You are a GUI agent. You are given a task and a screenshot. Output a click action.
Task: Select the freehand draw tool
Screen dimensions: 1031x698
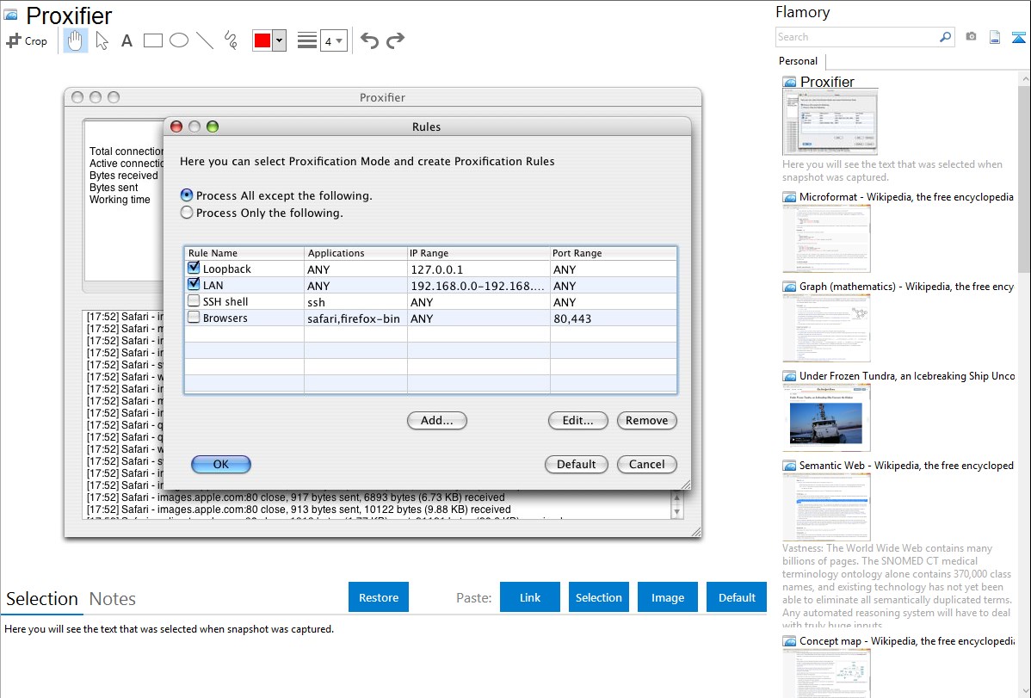(231, 40)
